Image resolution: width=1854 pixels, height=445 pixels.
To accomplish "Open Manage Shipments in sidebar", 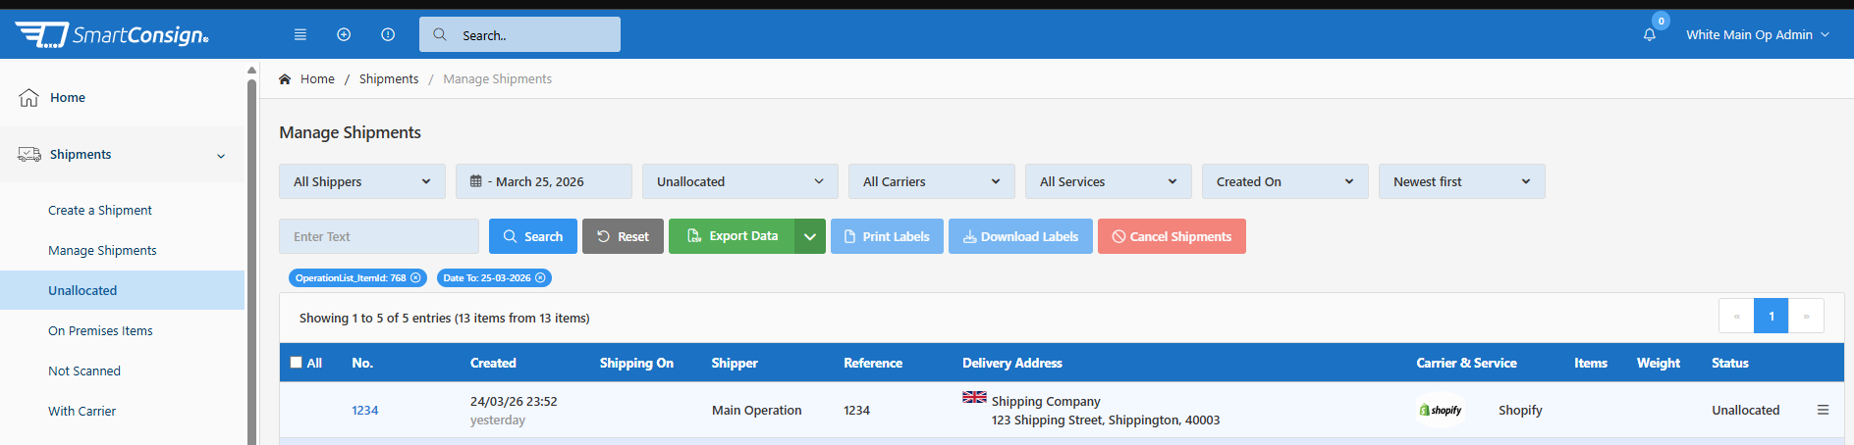I will [102, 250].
